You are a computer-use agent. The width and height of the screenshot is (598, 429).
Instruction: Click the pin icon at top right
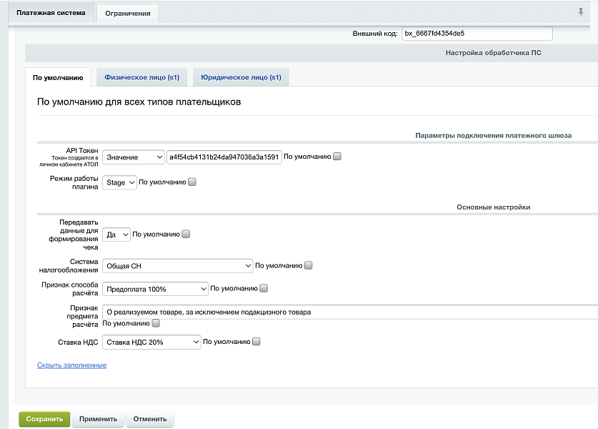[580, 12]
